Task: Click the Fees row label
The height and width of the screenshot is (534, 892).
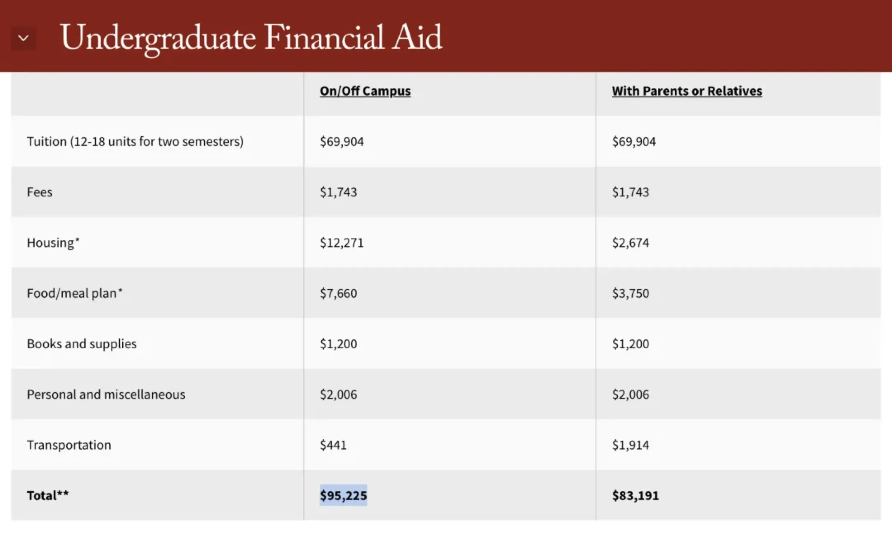Action: [40, 192]
